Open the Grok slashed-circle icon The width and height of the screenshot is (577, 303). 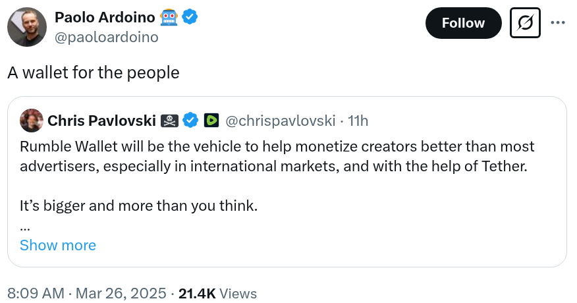[x=526, y=23]
